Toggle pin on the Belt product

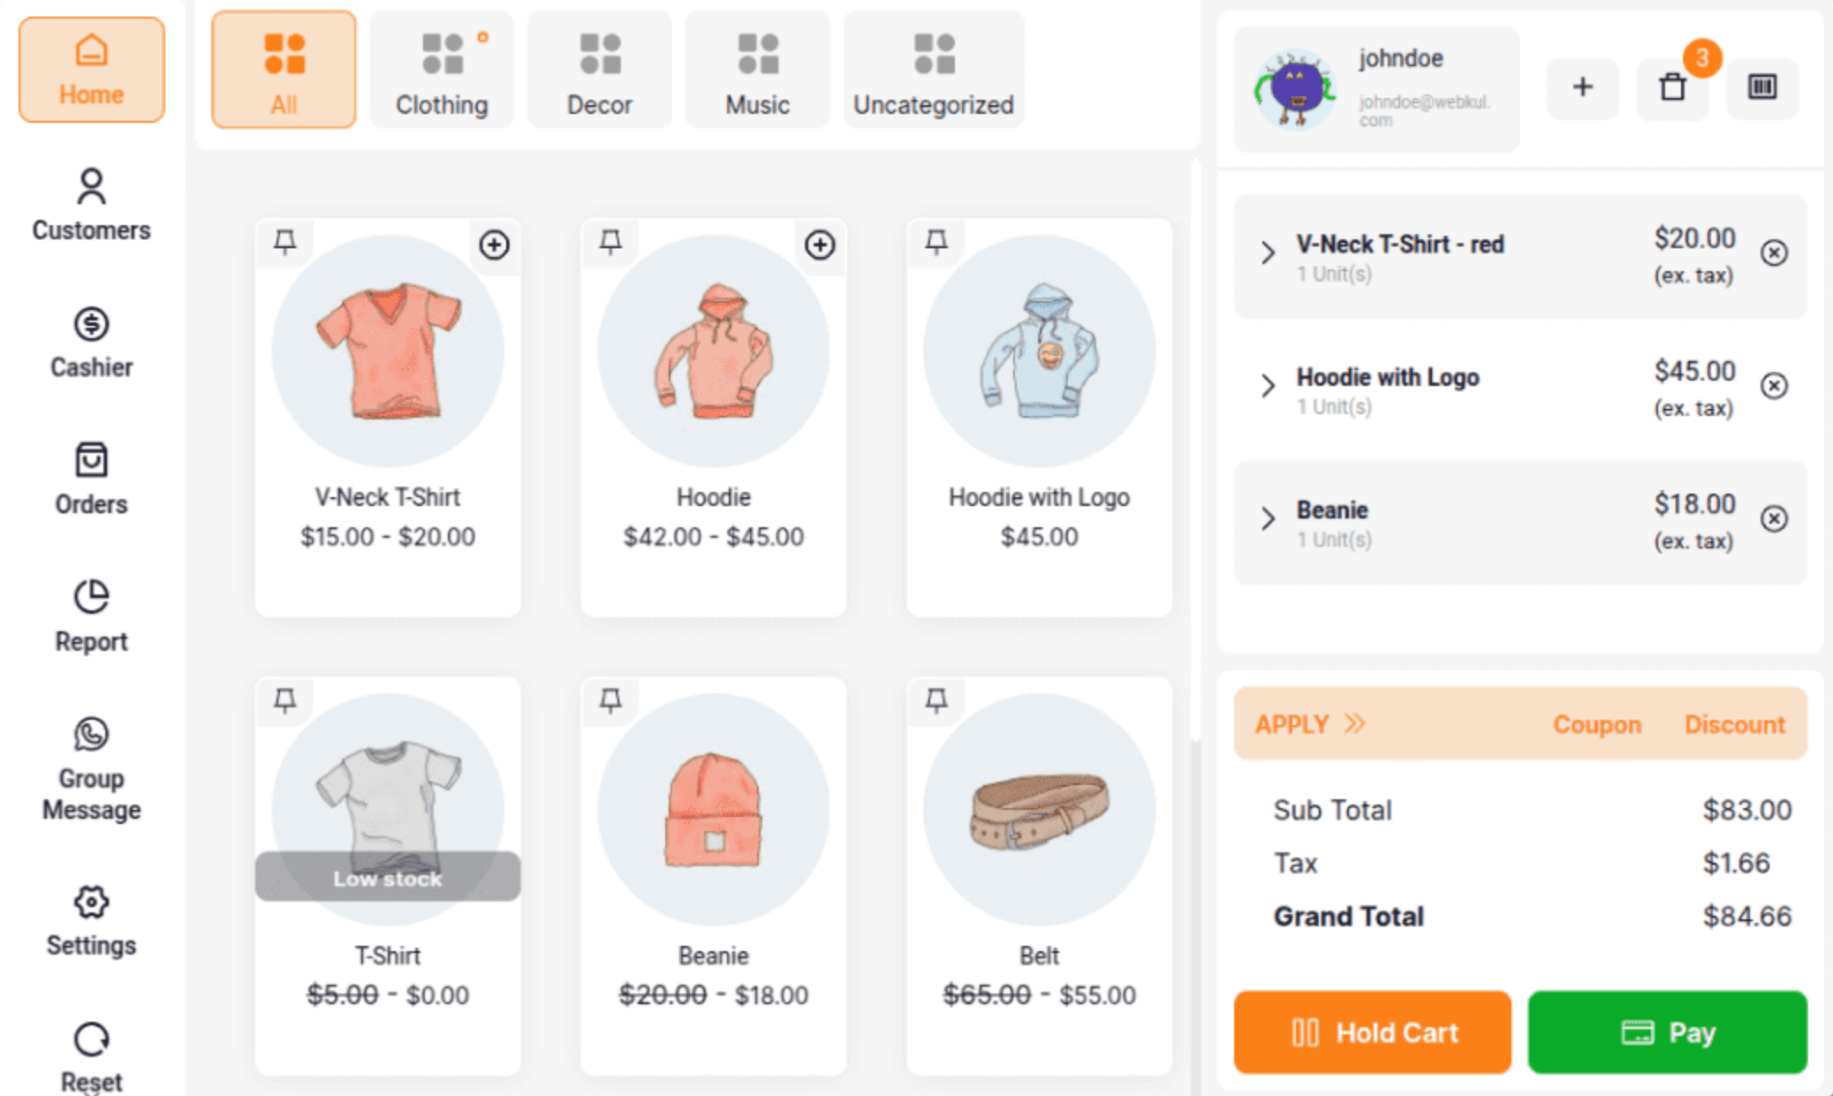coord(936,700)
